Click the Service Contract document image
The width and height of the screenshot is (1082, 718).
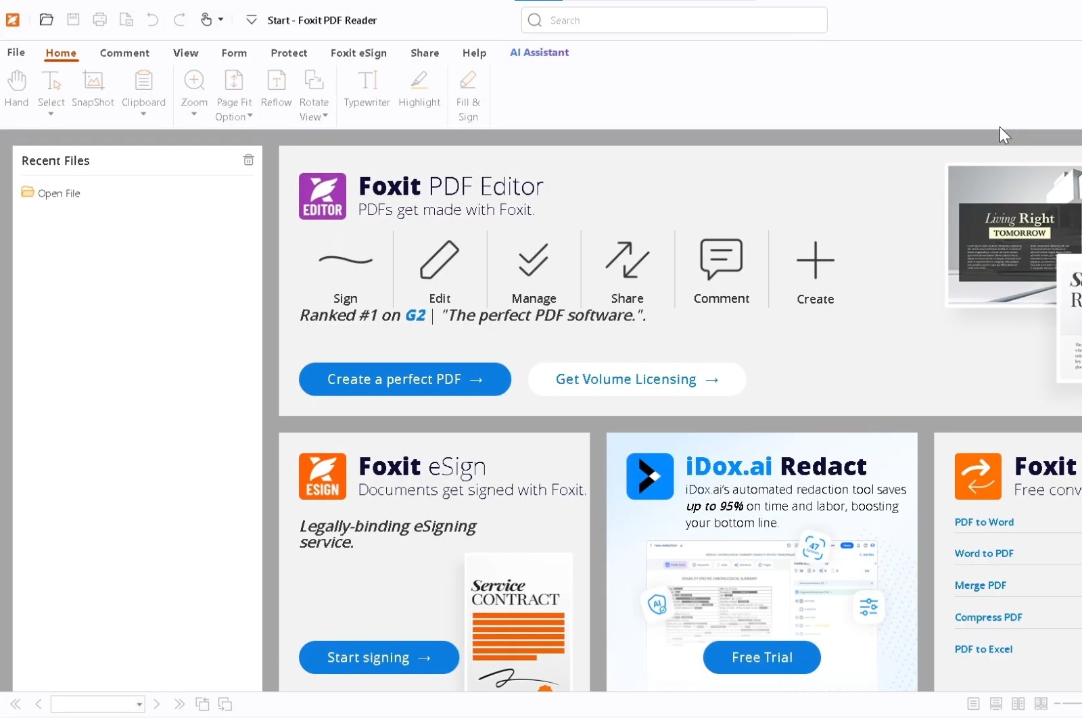point(518,622)
